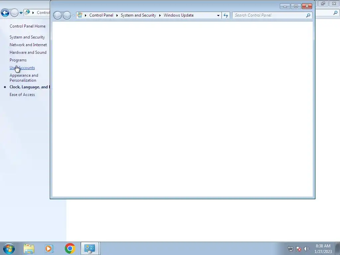
Task: Open Hardware and Sound sidebar link
Action: pos(28,52)
